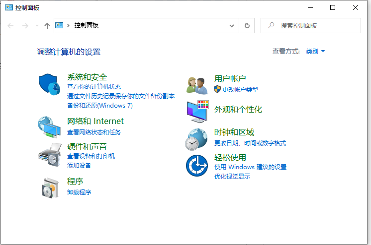Open the address bar history dropdown arrow
This screenshot has width=371, height=245.
coord(232,25)
